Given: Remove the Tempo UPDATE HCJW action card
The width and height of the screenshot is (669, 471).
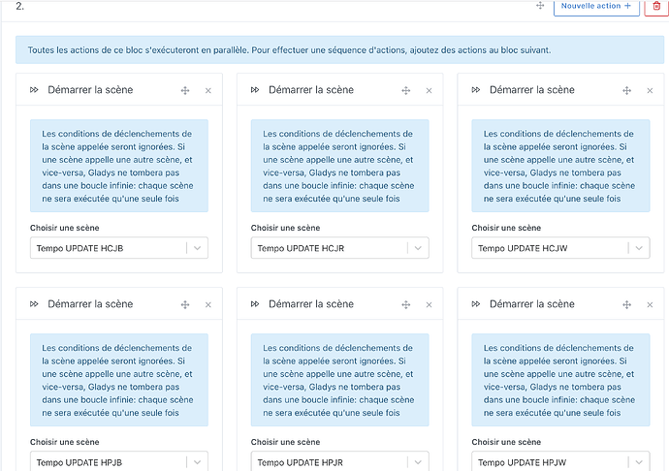Looking at the screenshot, I should pyautogui.click(x=650, y=90).
